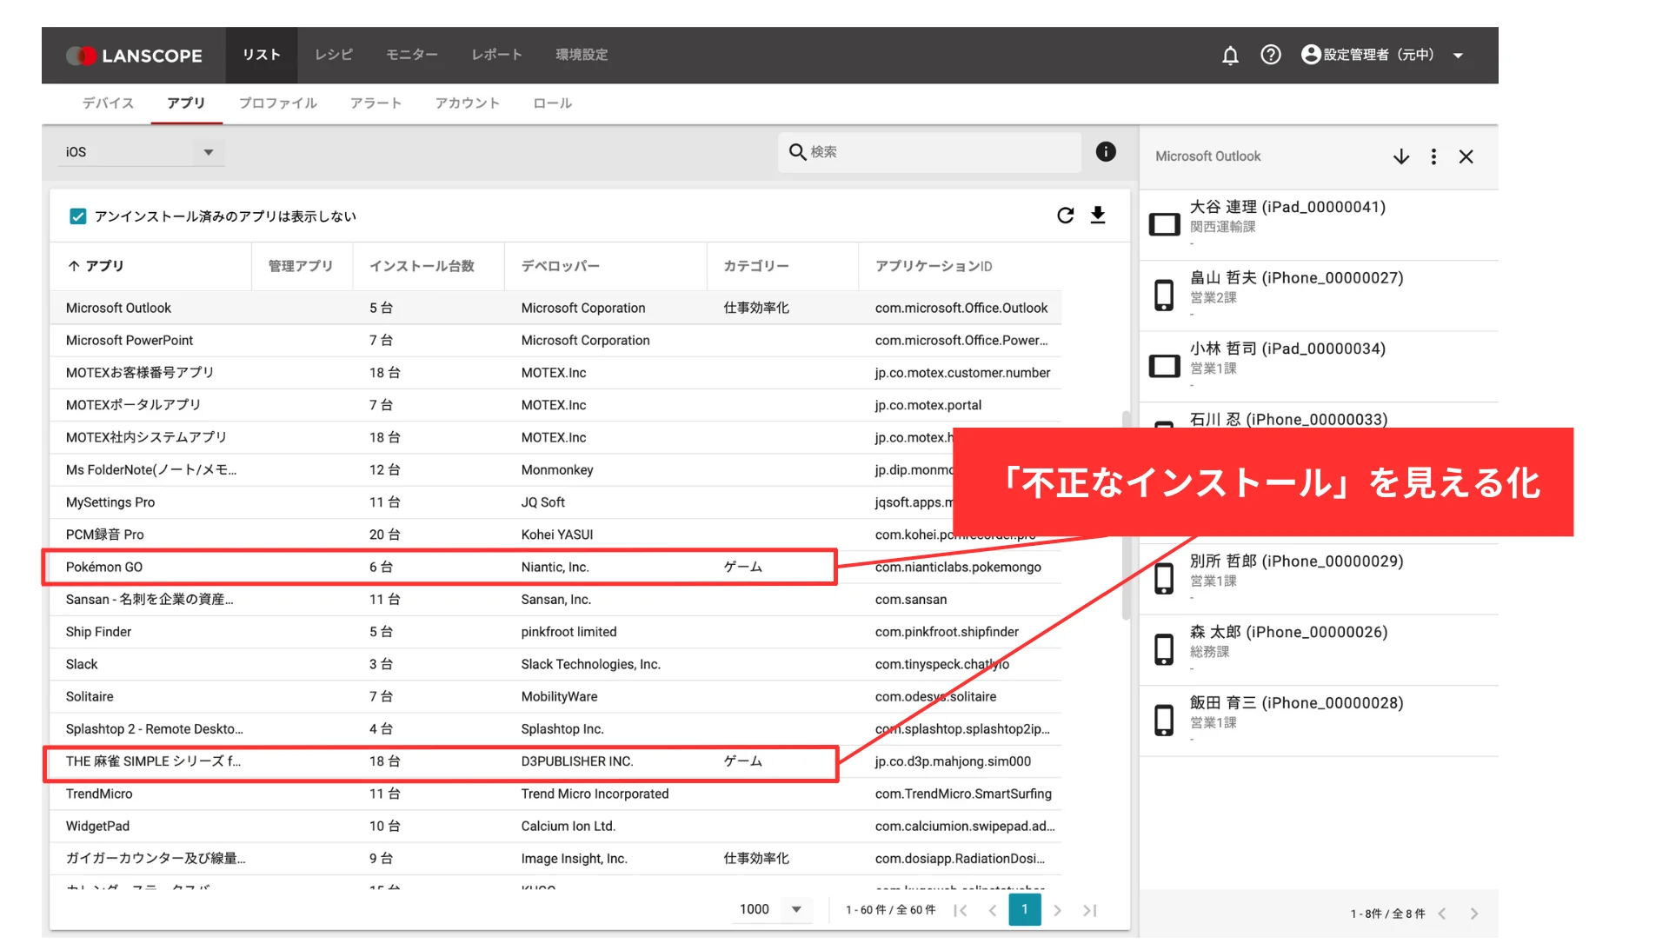Switch to the デバイス tab
This screenshot has height=950, width=1669.
point(108,103)
